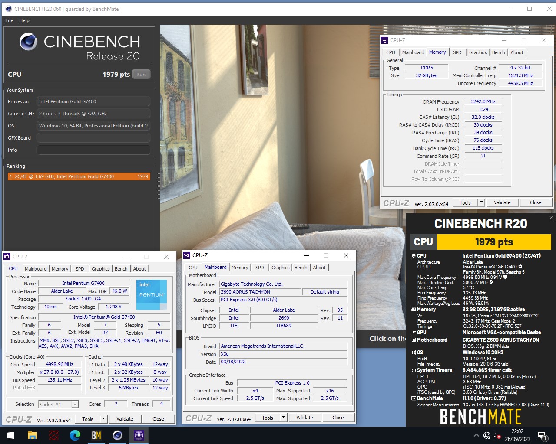Click Tools button in CPU-Z CPU window
Image resolution: width=556 pixels, height=444 pixels.
click(x=88, y=419)
